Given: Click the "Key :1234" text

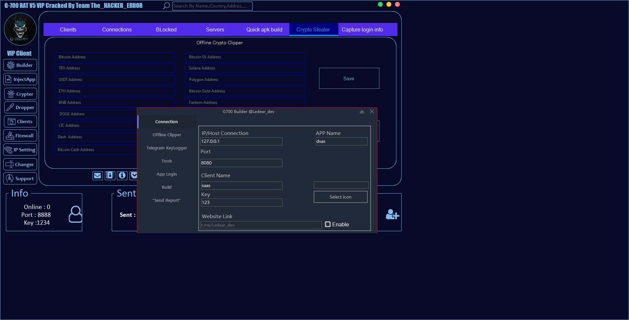Looking at the screenshot, I should click(x=37, y=223).
